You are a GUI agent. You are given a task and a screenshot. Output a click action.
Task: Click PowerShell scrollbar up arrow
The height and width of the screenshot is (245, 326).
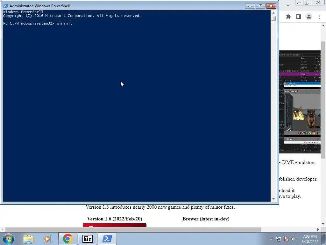click(x=273, y=13)
